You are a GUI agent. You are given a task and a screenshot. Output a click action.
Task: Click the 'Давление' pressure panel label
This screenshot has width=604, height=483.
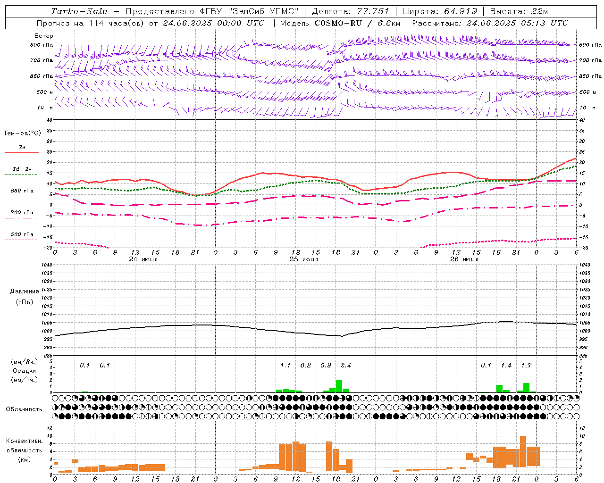tap(25, 291)
